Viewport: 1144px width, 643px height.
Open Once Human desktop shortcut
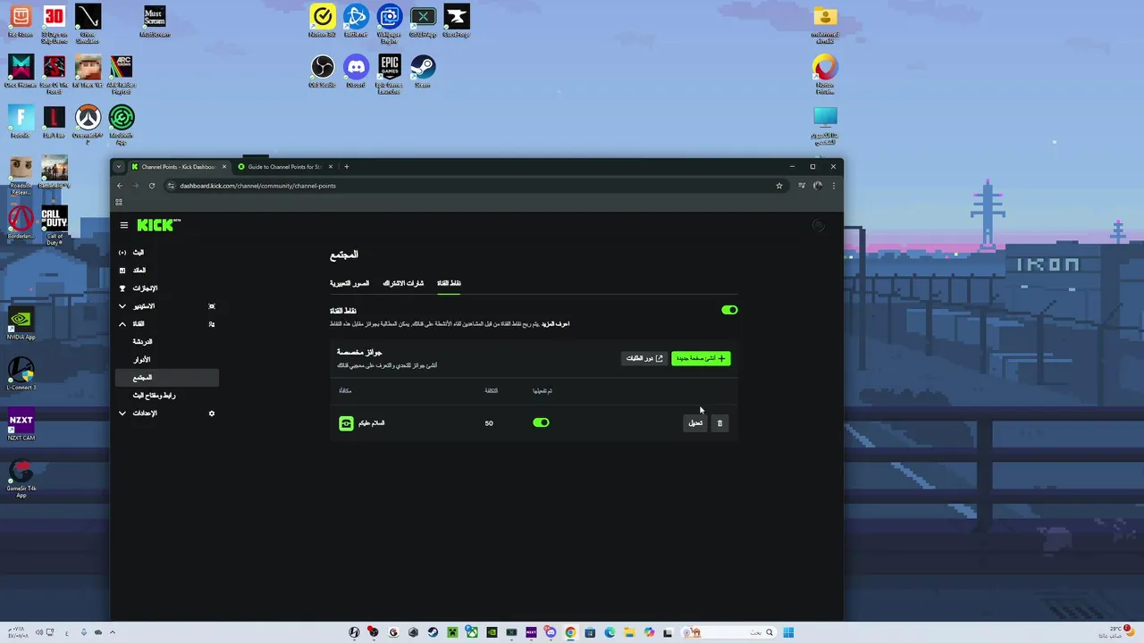tap(21, 71)
